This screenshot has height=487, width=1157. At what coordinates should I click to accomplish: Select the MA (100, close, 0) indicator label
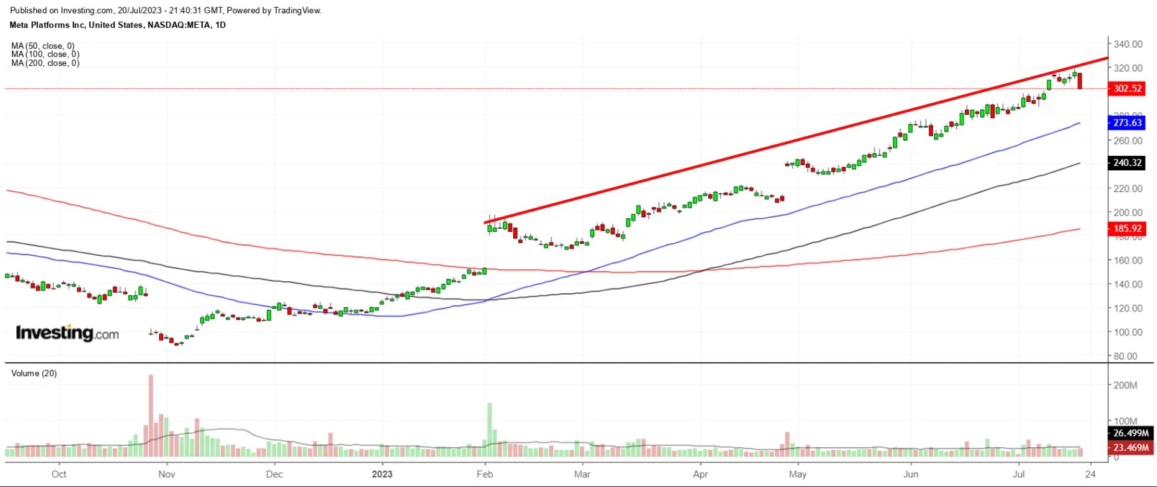45,54
